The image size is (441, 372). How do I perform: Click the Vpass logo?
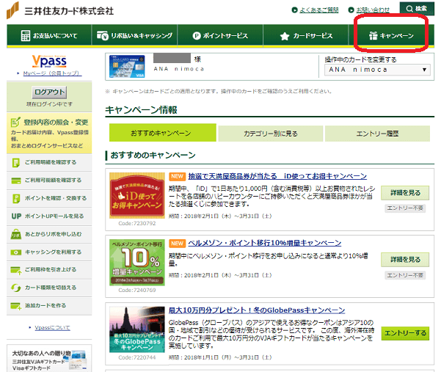click(x=49, y=61)
